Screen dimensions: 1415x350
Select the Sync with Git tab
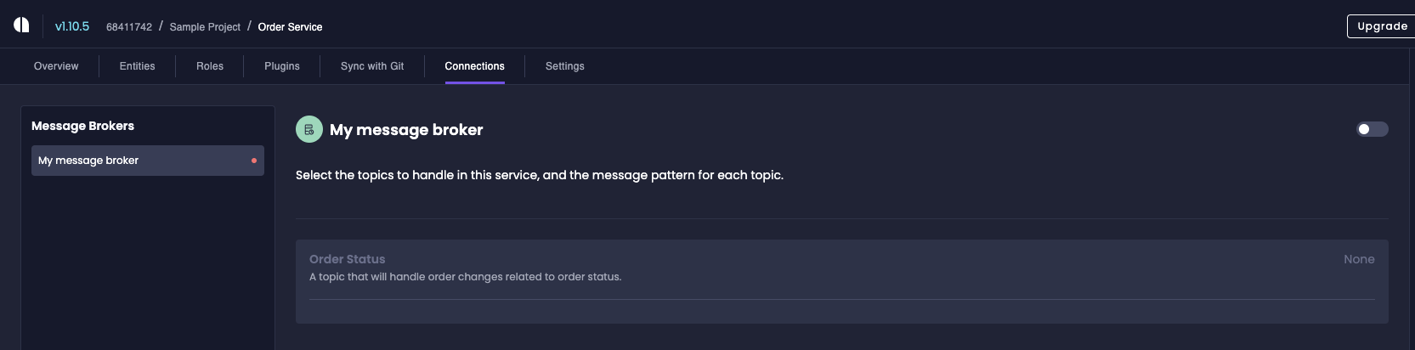pos(372,66)
